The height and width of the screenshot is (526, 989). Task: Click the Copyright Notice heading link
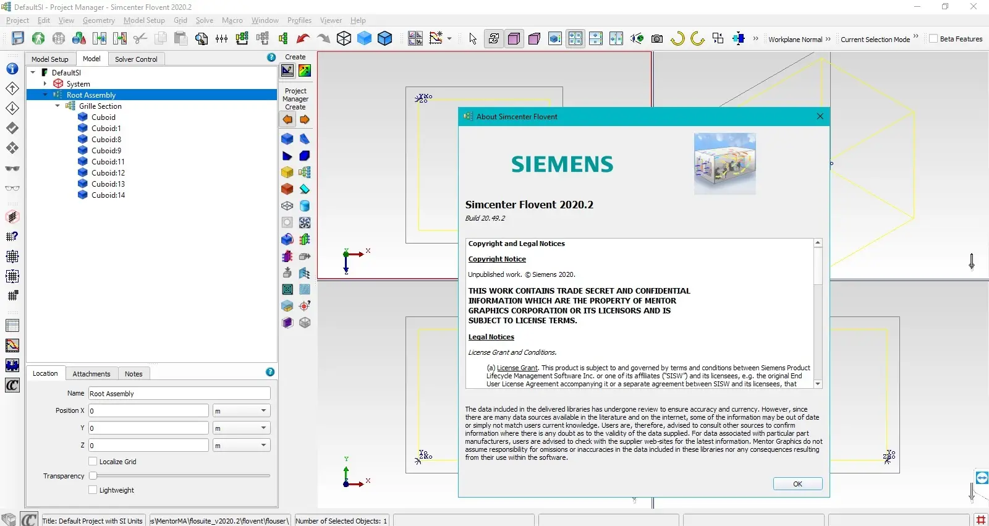(x=497, y=259)
